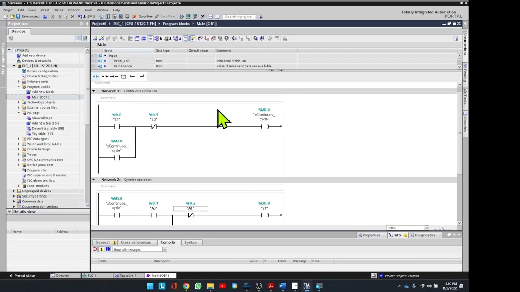
Task: Toggle the information messages filter icon
Action: [x=108, y=249]
